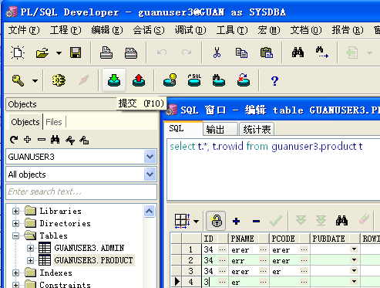Expand the GUANUSER3.PRODUCT table node

coord(30,260)
